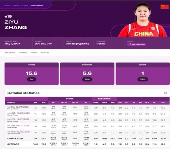Screen dimensions: 170x149
Task: Open the China breadcrumb link
Action: pos(25,5)
